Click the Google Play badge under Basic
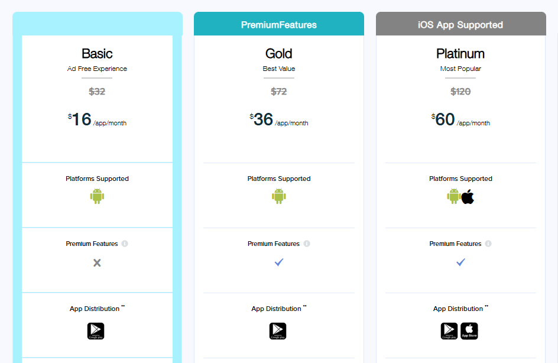The width and height of the screenshot is (558, 363). [96, 331]
